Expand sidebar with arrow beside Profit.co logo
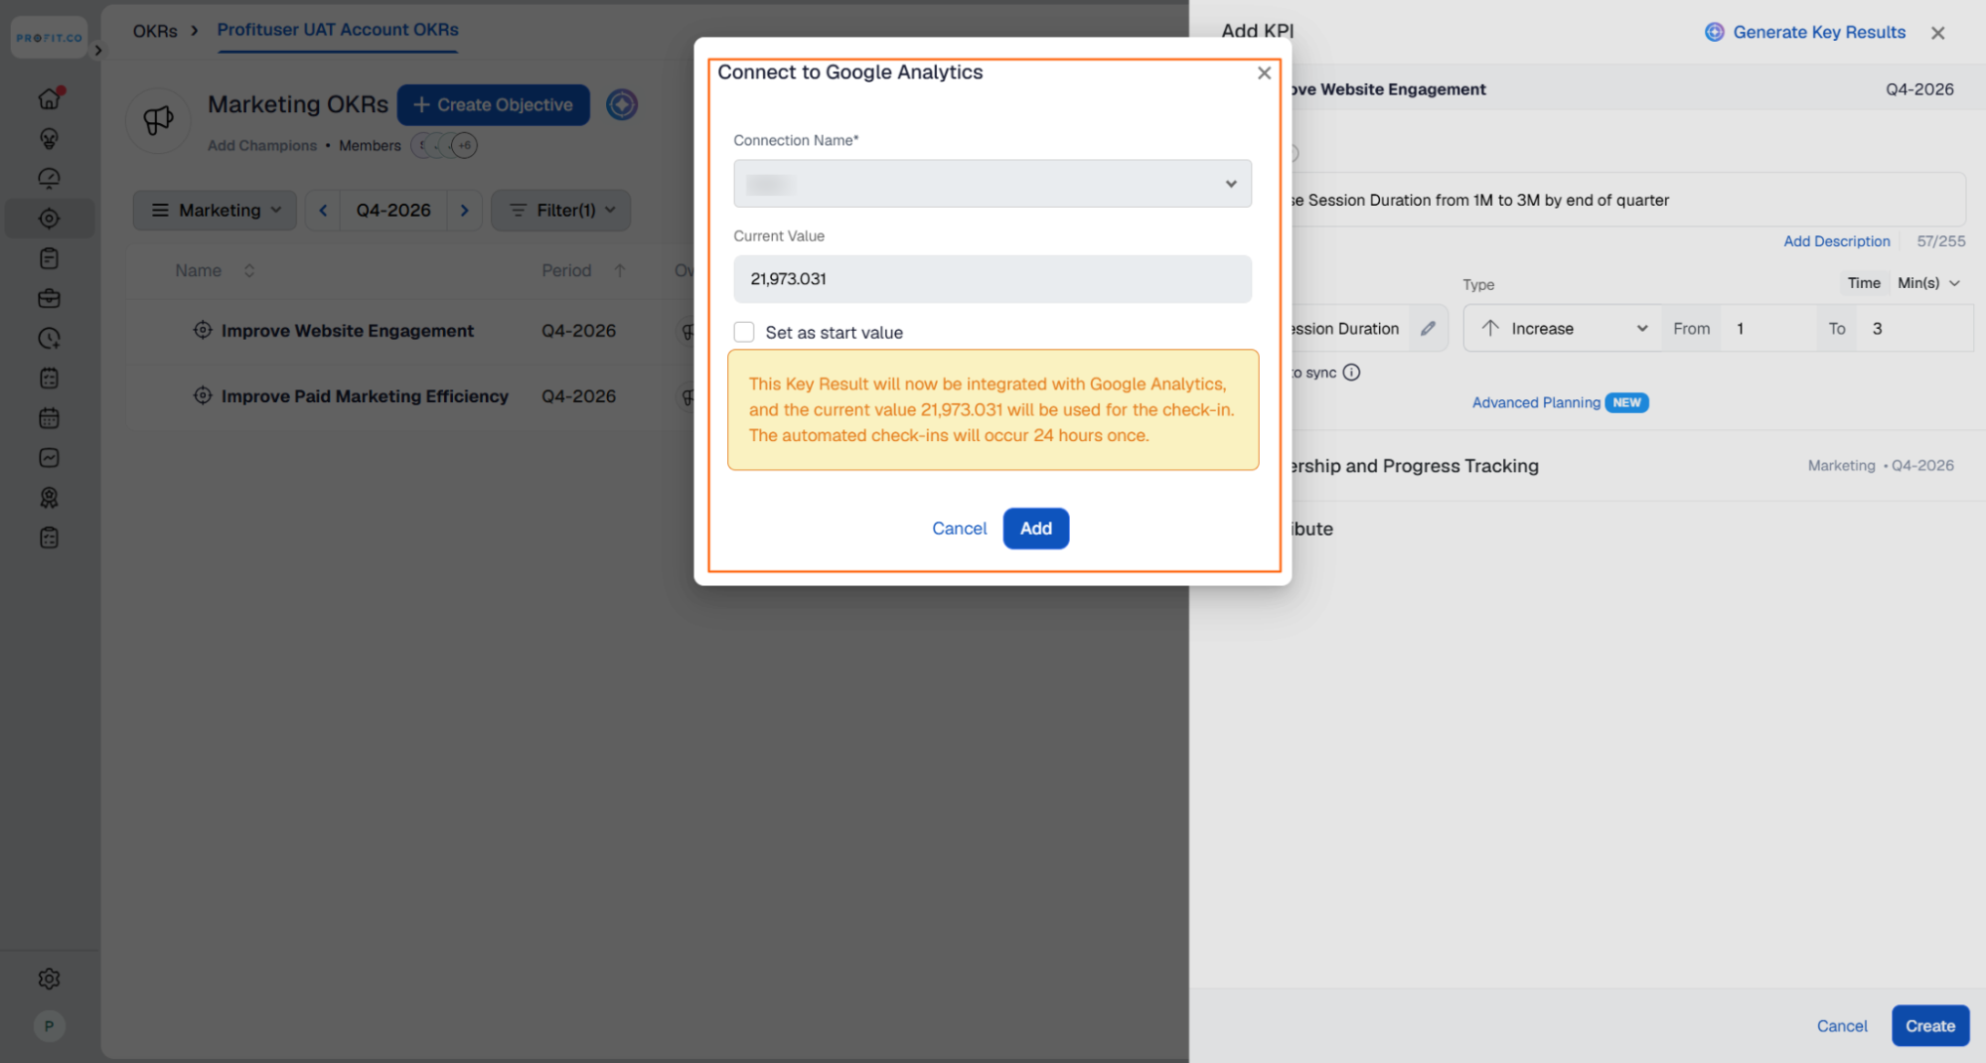This screenshot has height=1063, width=1986. 97,50
